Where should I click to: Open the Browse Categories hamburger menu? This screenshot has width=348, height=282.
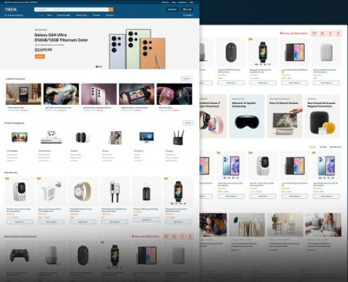(5, 15)
